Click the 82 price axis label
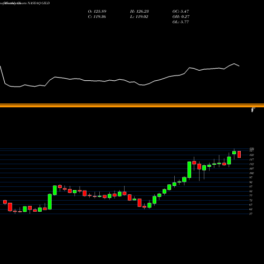This screenshot has height=264, width=264. (251, 191)
